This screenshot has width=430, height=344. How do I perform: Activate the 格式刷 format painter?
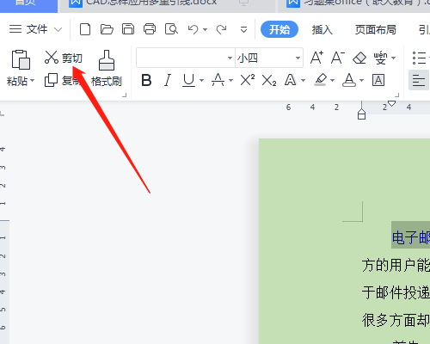point(107,69)
